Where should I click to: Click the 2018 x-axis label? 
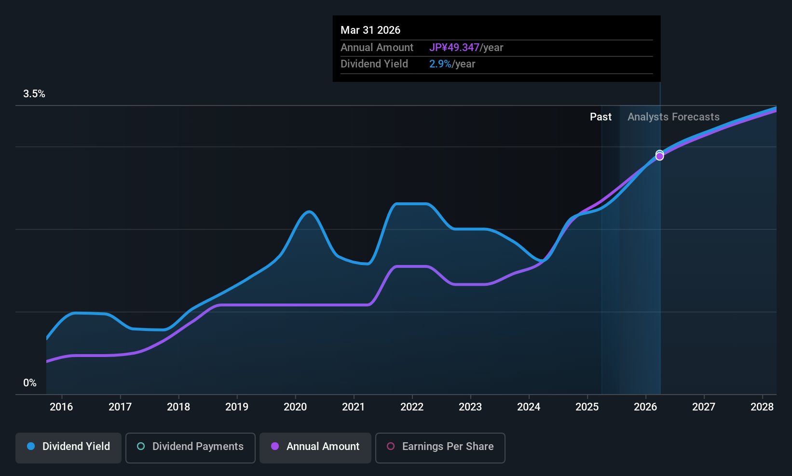178,407
